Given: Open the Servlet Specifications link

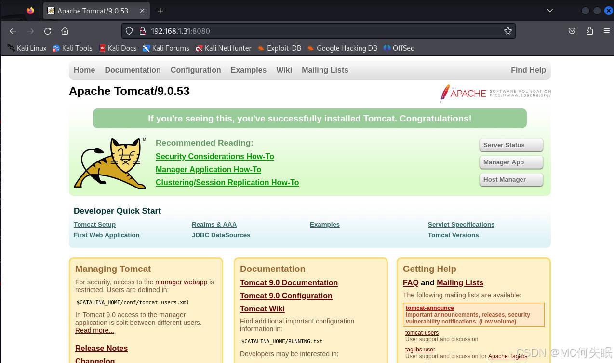Looking at the screenshot, I should pos(461,224).
